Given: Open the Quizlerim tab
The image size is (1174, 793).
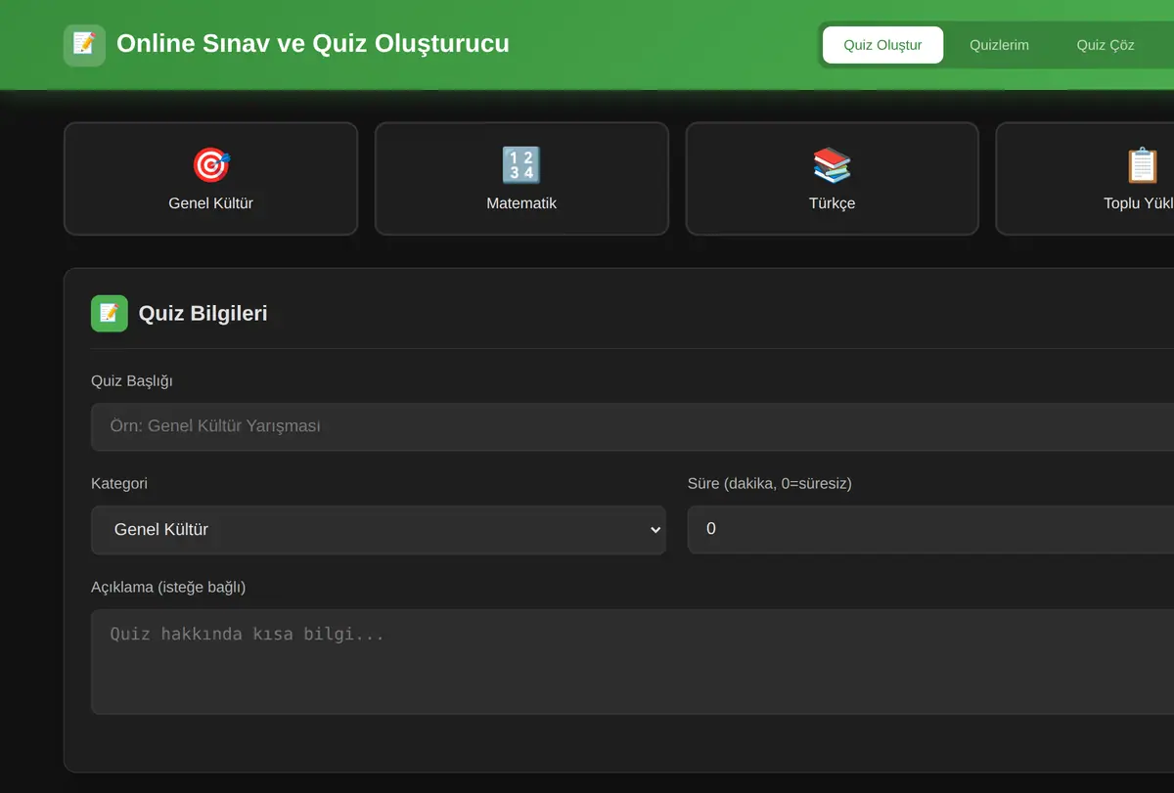Looking at the screenshot, I should click(999, 45).
